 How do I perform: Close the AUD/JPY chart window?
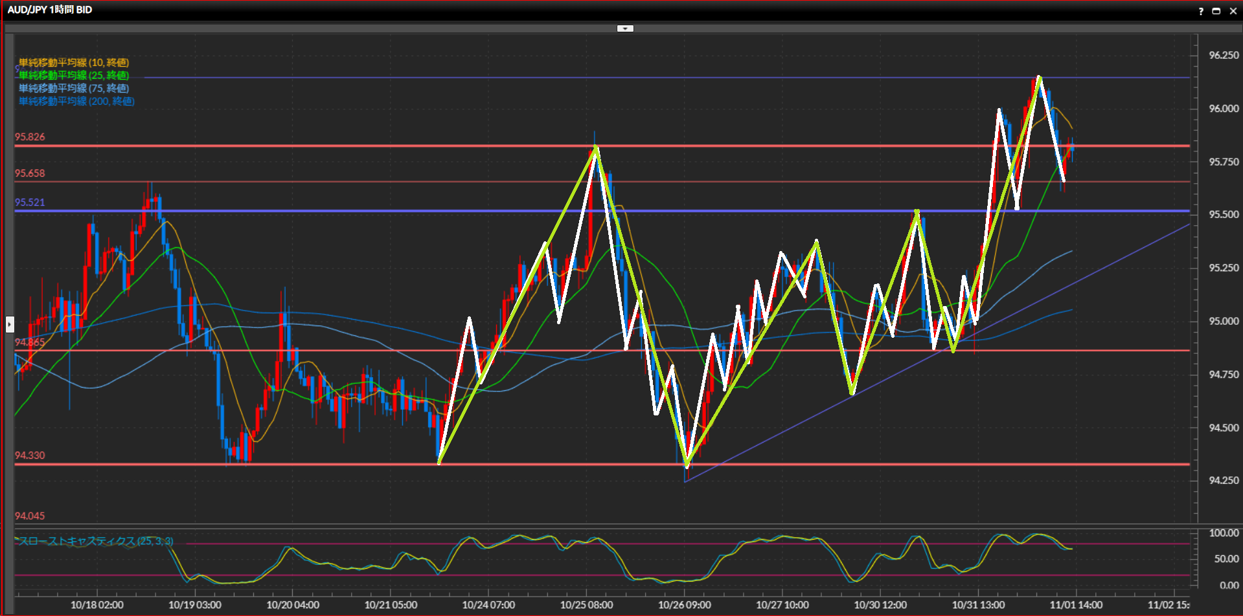[1233, 11]
